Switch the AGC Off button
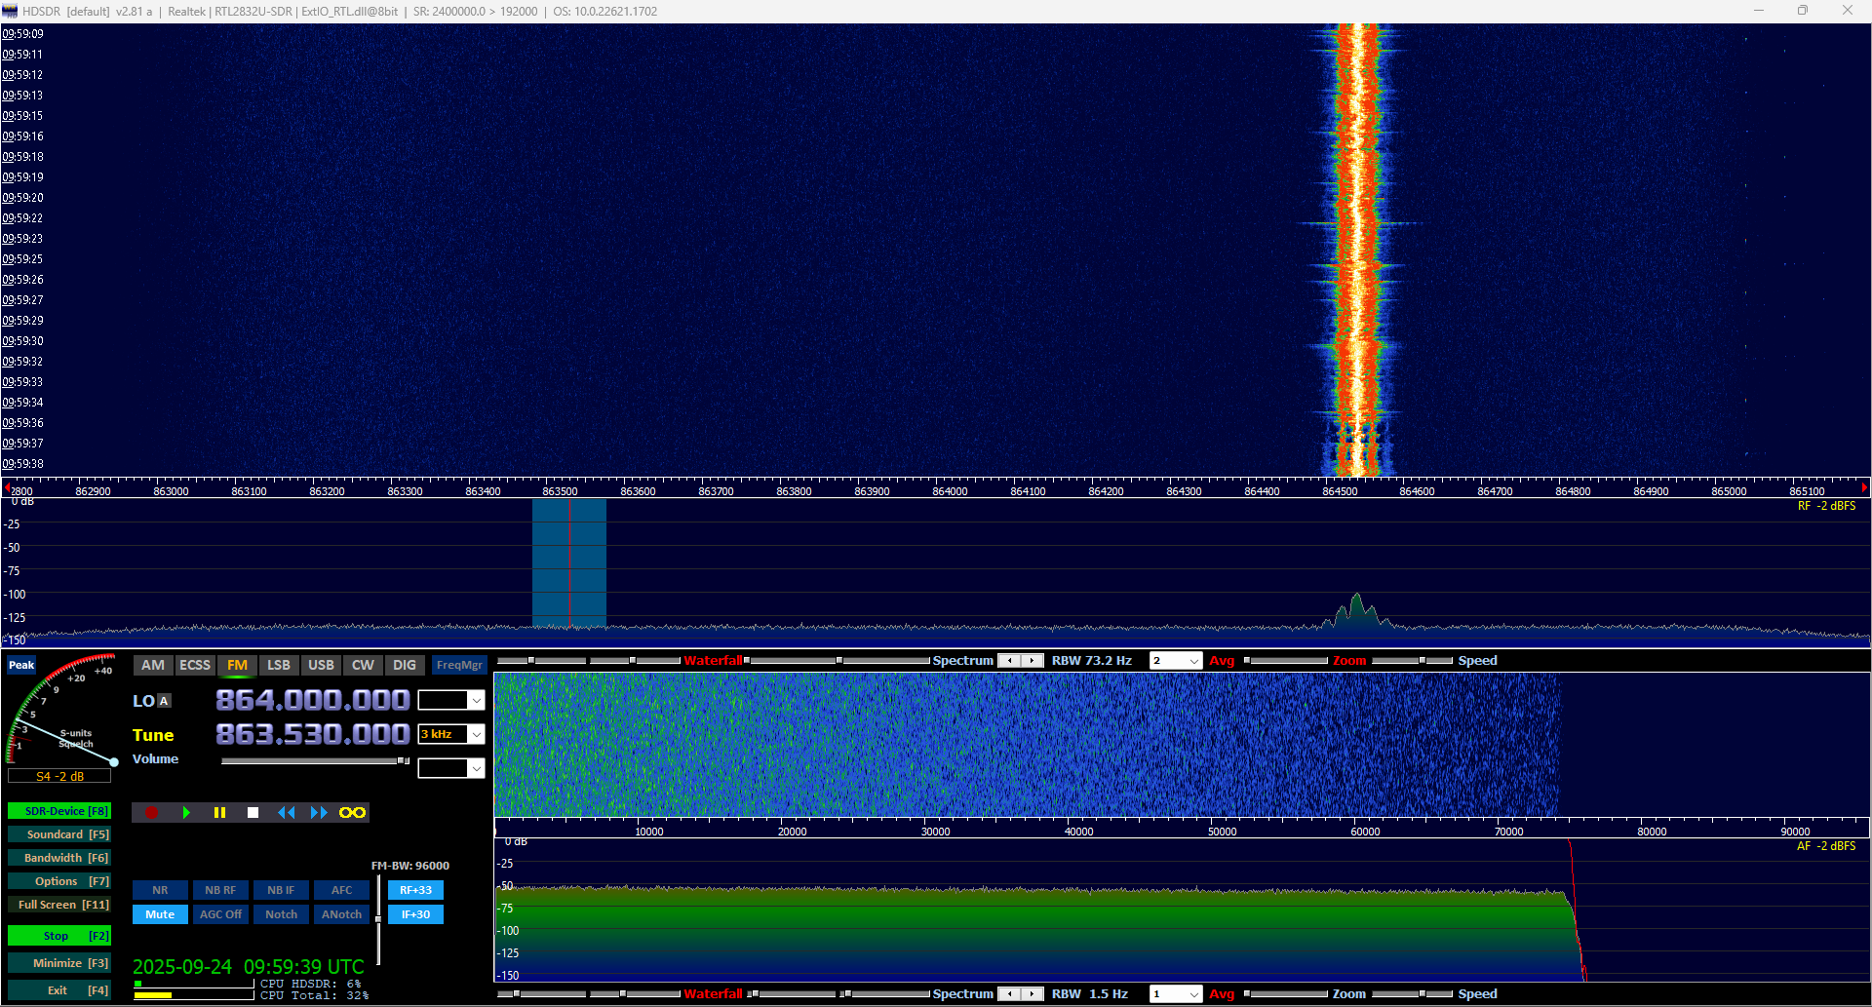 (x=220, y=914)
